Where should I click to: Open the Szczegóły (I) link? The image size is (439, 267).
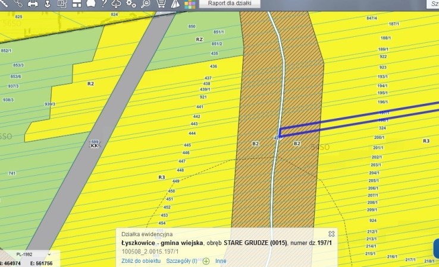coord(181,260)
